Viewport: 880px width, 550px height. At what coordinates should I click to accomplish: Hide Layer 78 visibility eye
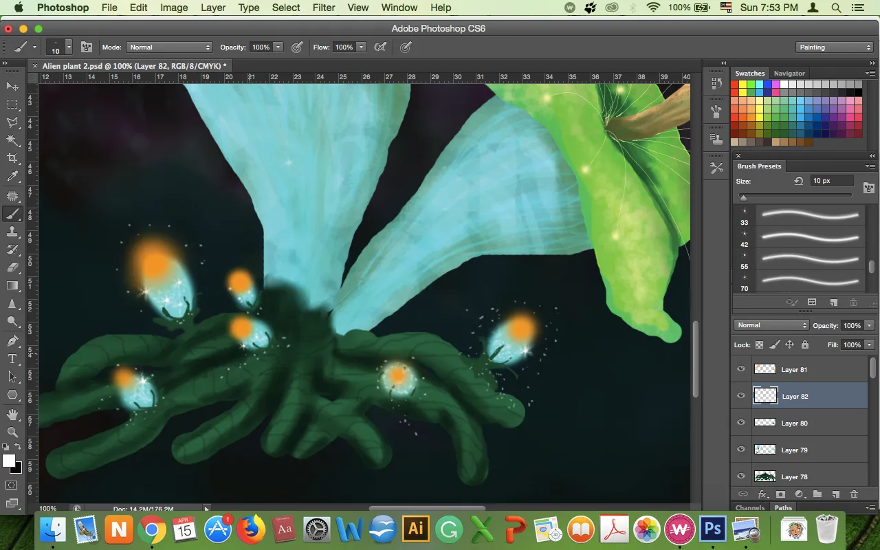(741, 476)
